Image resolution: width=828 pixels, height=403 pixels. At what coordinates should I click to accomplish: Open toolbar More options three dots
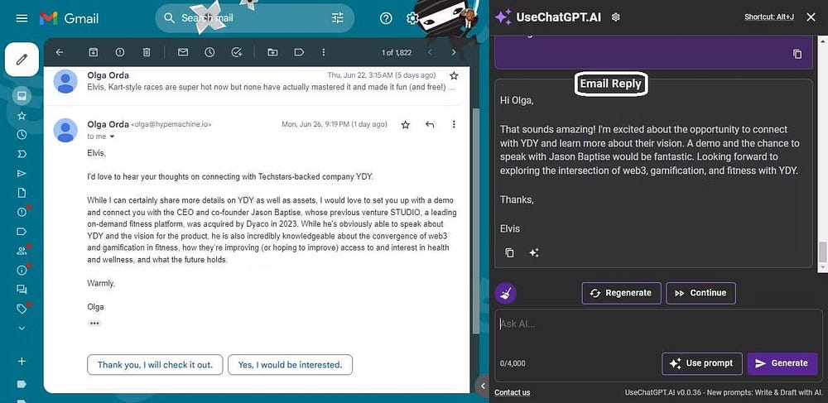point(324,52)
